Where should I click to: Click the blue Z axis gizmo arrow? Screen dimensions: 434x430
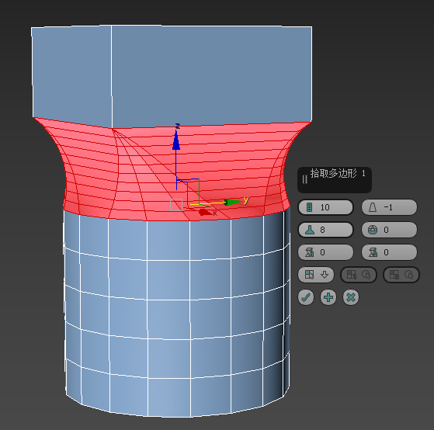(x=176, y=140)
